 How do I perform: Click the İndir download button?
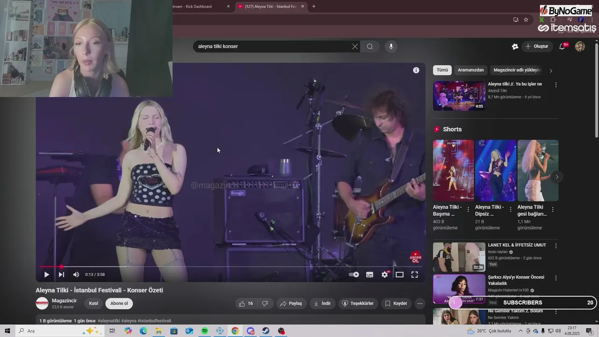click(322, 303)
